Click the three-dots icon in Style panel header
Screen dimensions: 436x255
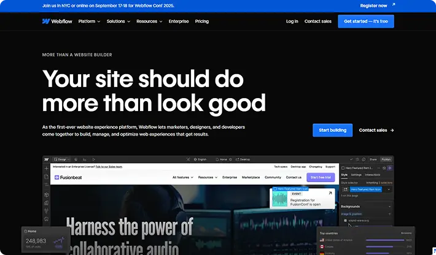coord(378,168)
